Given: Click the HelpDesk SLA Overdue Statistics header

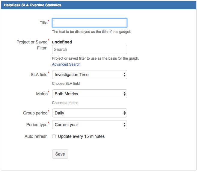Looking at the screenshot, I should (x=32, y=5).
